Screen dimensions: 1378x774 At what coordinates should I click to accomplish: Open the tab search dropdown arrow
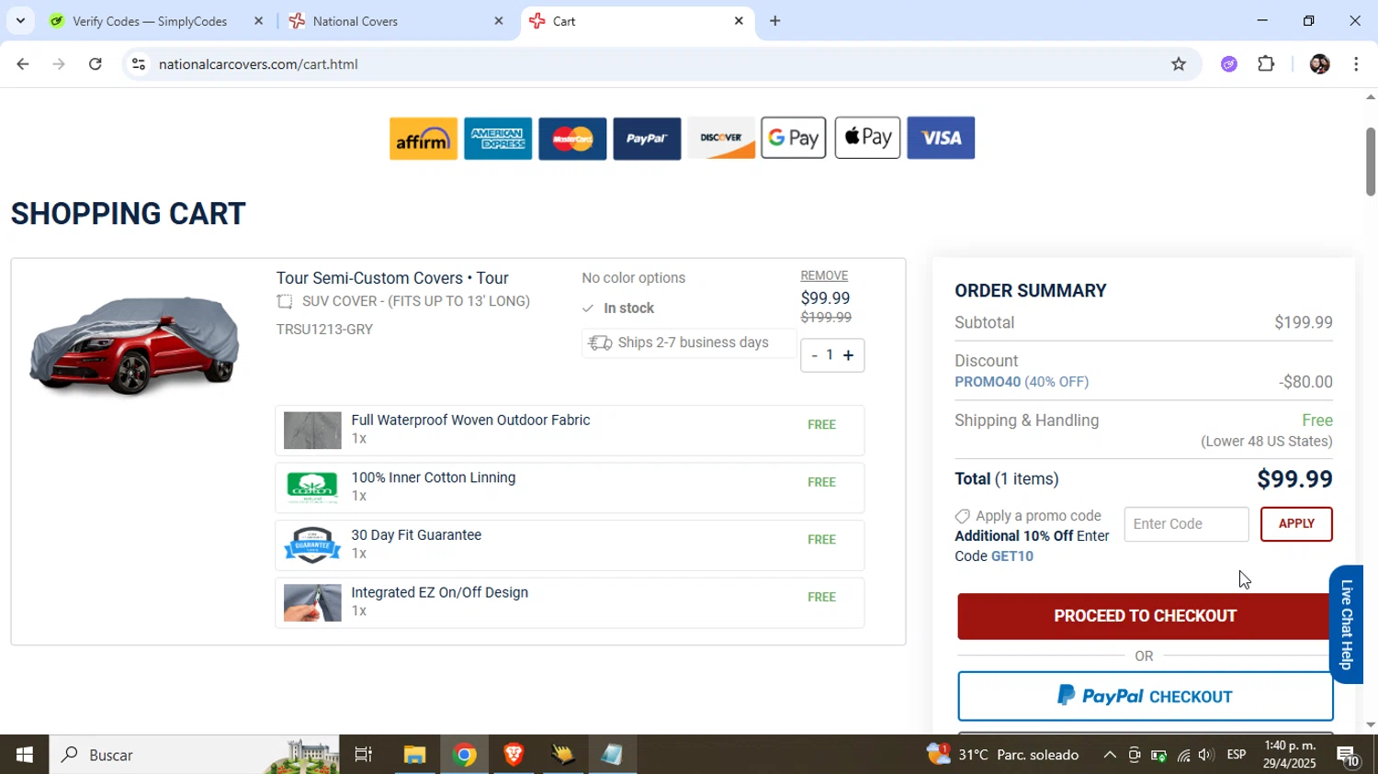(20, 20)
